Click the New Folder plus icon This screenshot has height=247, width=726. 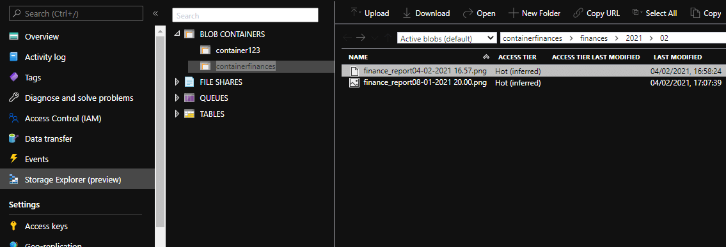(x=513, y=13)
